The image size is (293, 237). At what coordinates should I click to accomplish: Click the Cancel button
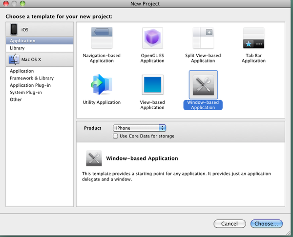point(230,223)
